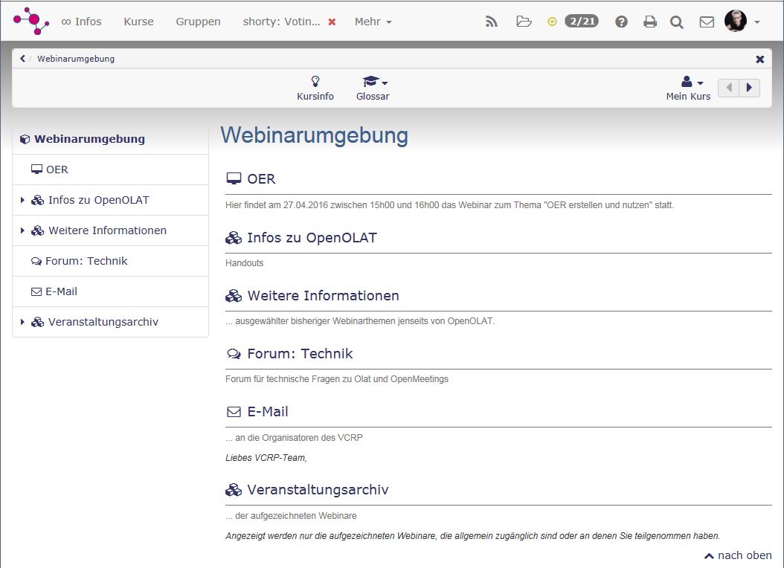
Task: Open the Gruppen tab
Action: coord(198,22)
